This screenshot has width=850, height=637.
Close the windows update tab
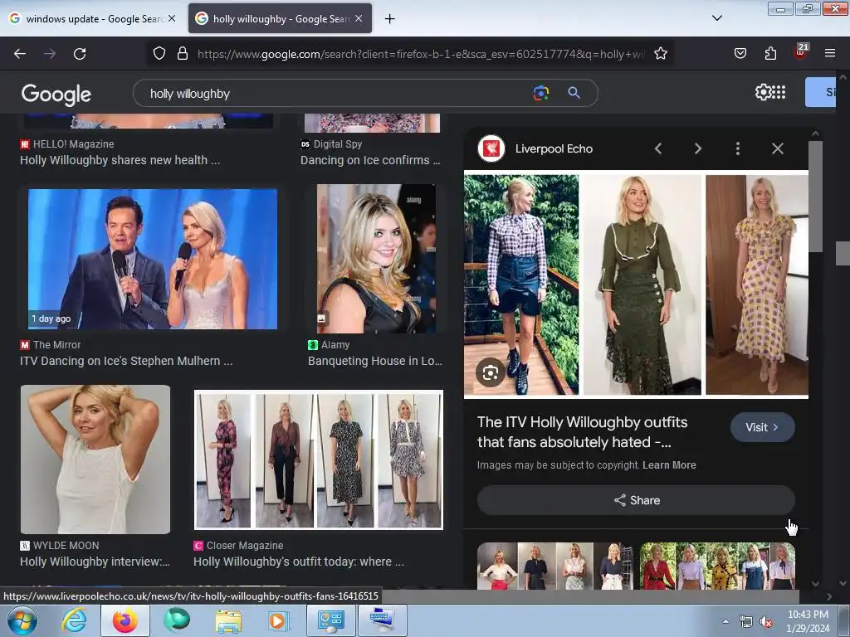pyautogui.click(x=172, y=18)
